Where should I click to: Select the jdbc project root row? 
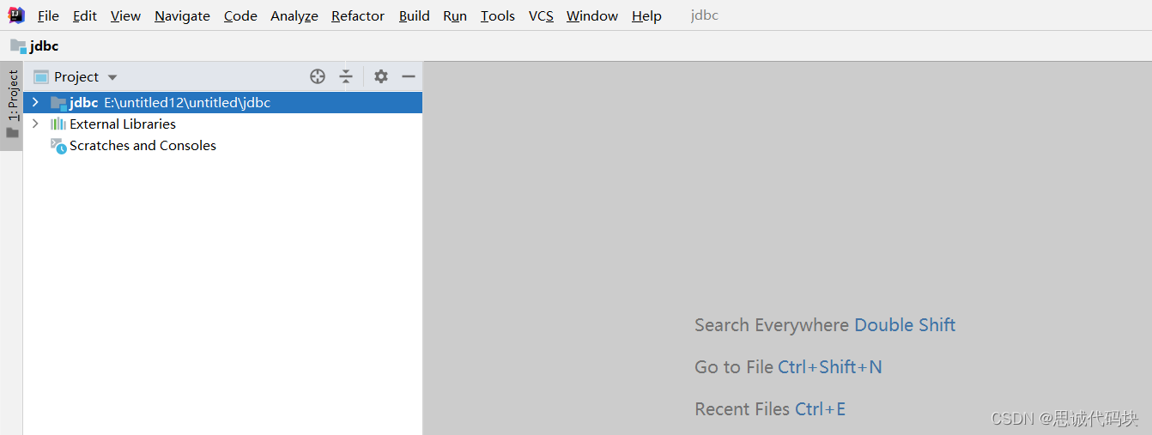(223, 102)
